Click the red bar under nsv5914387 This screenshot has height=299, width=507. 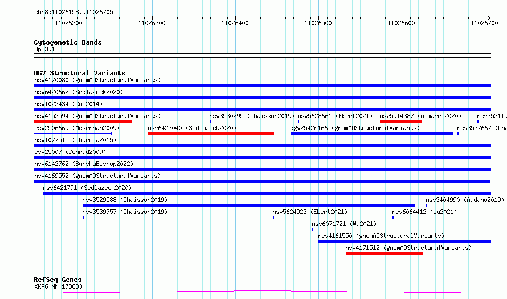tap(401, 122)
